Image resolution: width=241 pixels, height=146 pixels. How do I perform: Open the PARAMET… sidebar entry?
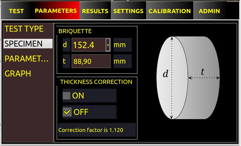pos(28,59)
